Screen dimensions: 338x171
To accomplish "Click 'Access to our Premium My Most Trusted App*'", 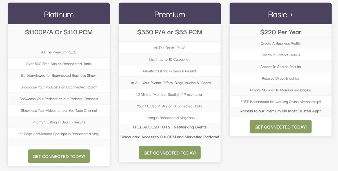I will [281, 111].
